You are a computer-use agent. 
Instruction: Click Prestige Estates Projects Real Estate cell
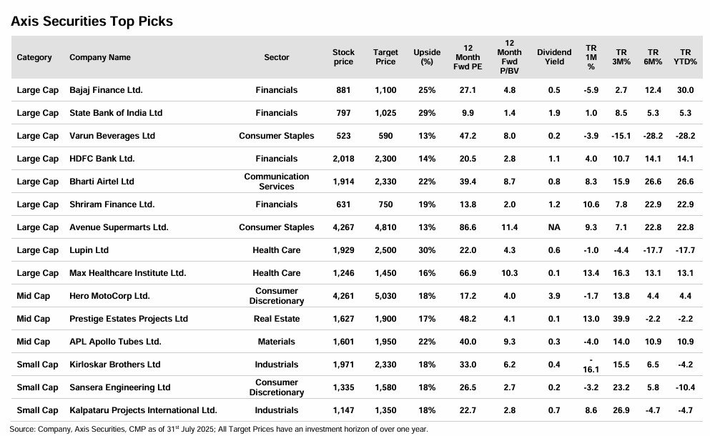[277, 319]
